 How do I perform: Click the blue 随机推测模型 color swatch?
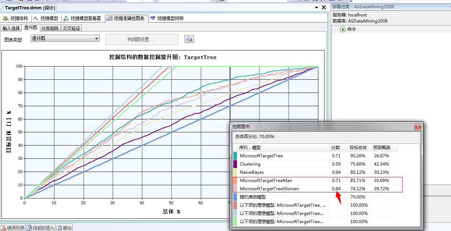click(235, 197)
